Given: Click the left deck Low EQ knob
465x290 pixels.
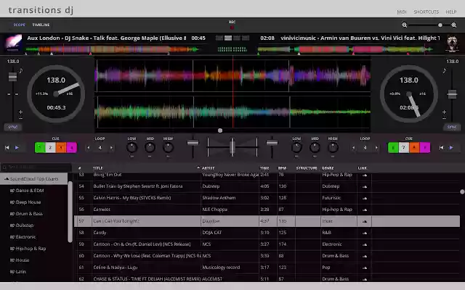Looking at the screenshot, I should 132,148.
